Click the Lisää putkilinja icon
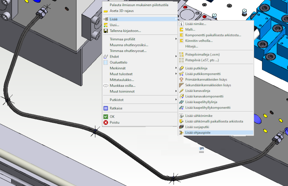The width and height of the screenshot is (288, 186). [181, 68]
